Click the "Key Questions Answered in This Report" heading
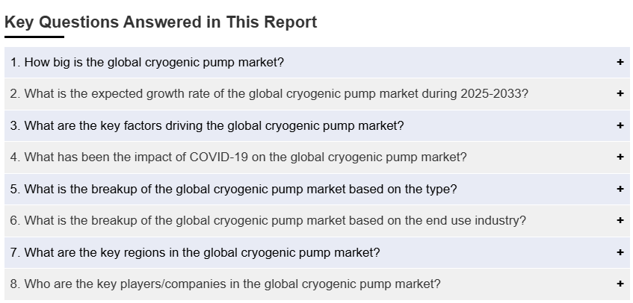The image size is (633, 303). point(161,22)
